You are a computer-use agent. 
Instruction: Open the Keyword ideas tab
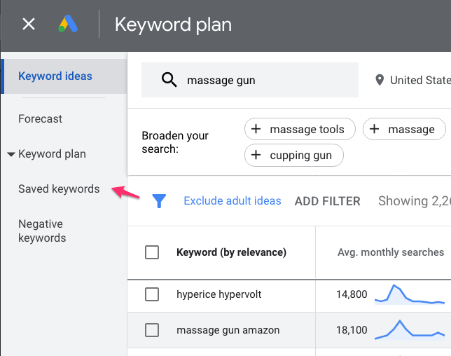64,76
